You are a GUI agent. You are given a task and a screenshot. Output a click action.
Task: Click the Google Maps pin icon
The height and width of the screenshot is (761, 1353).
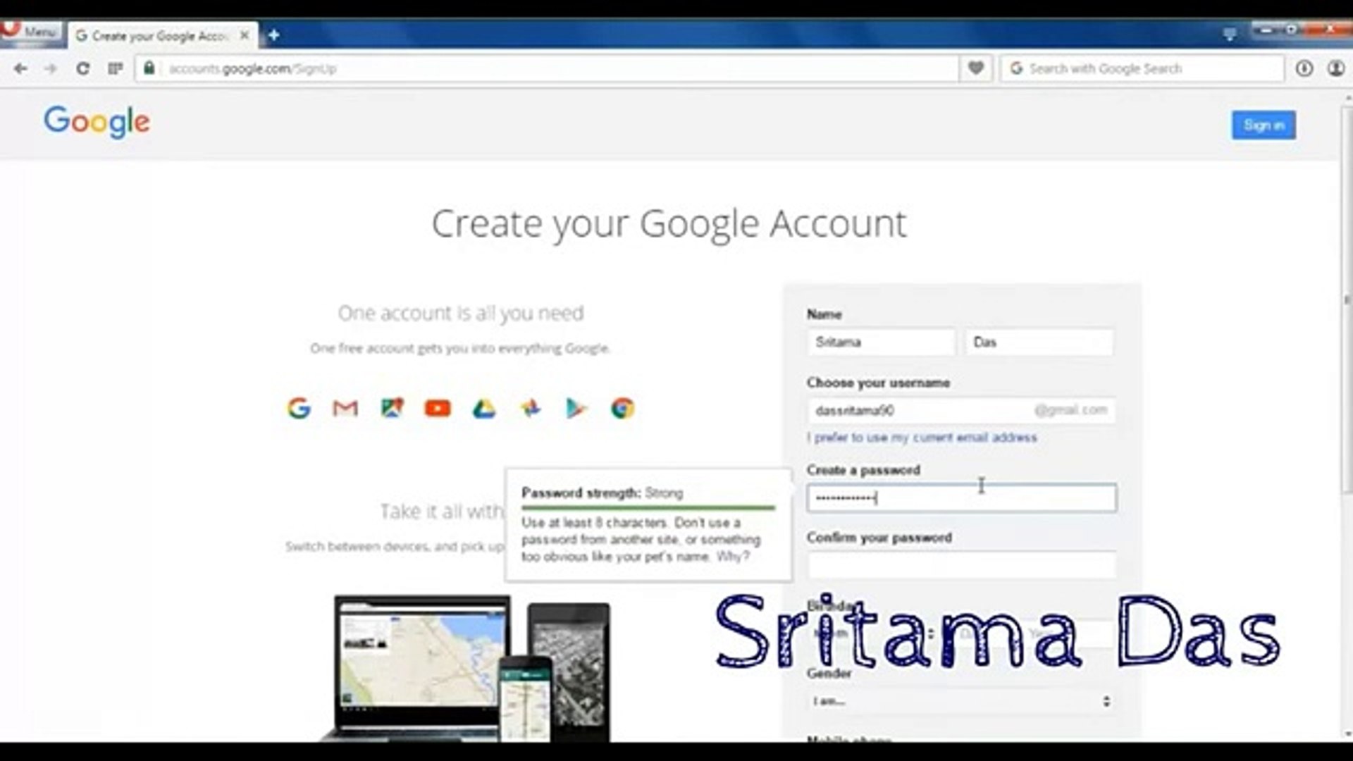coord(392,409)
